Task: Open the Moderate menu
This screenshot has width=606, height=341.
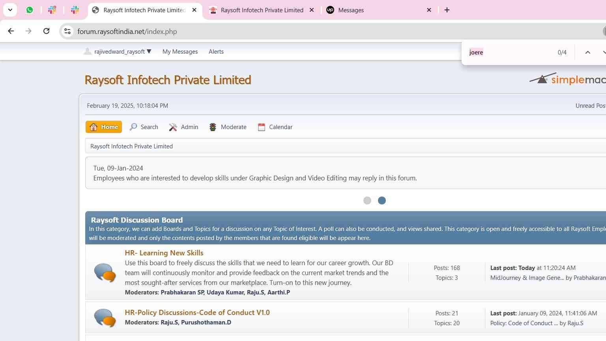Action: (228, 127)
